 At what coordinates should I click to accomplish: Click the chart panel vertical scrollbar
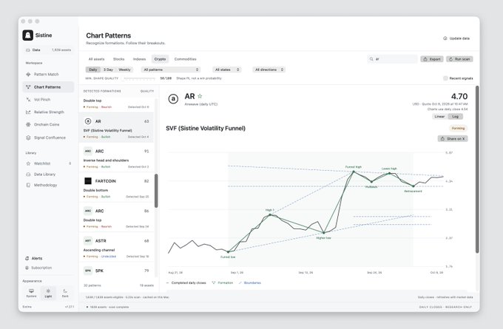477,169
